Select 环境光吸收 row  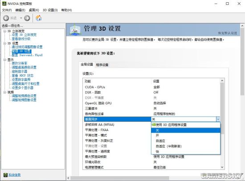click(x=151, y=162)
